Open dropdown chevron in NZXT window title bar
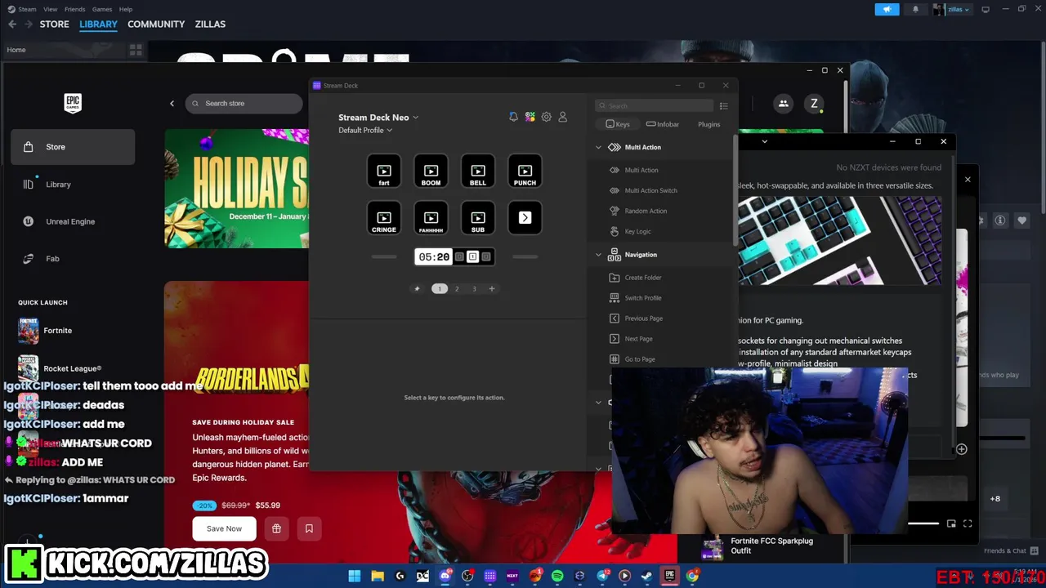This screenshot has width=1046, height=588. click(x=764, y=141)
